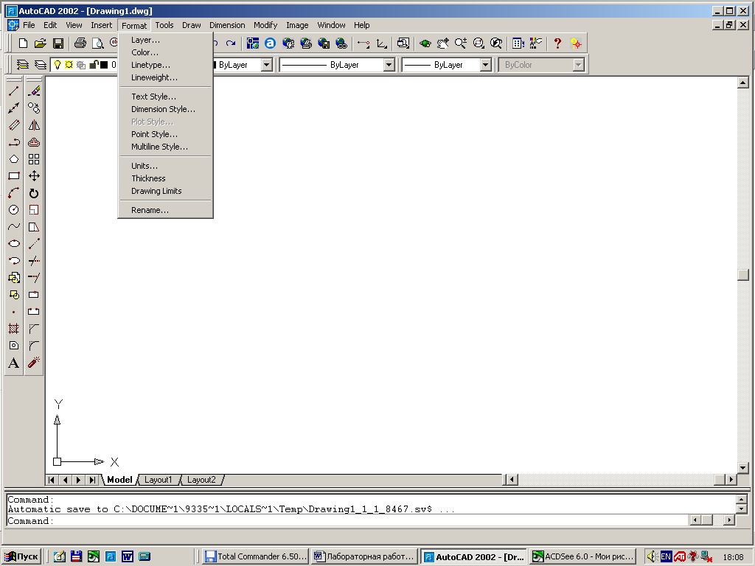Open the Dimension menu
Image resolution: width=755 pixels, height=566 pixels.
(x=227, y=25)
